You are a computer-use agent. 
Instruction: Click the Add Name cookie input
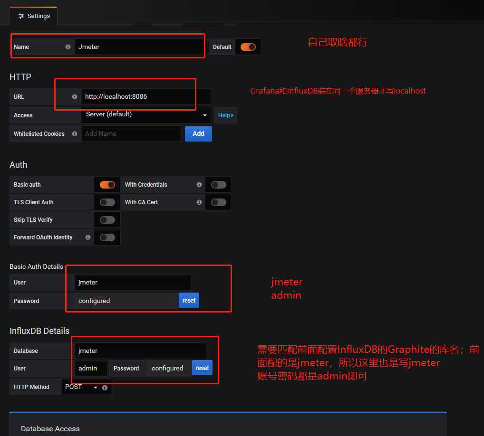click(131, 134)
